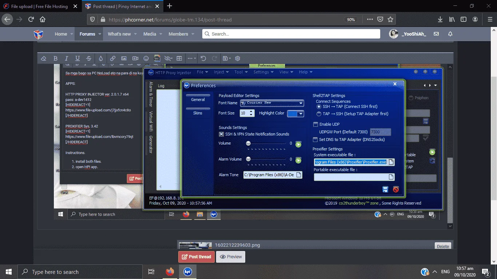Browse for the Portable executable file
The image size is (497, 279).
coord(391,177)
